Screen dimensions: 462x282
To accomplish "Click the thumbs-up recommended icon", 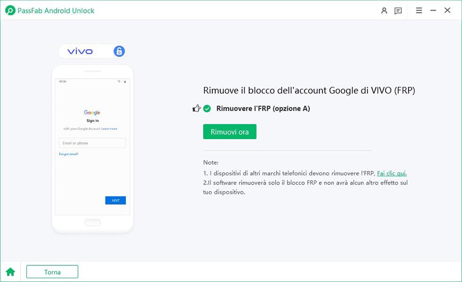I will (197, 108).
